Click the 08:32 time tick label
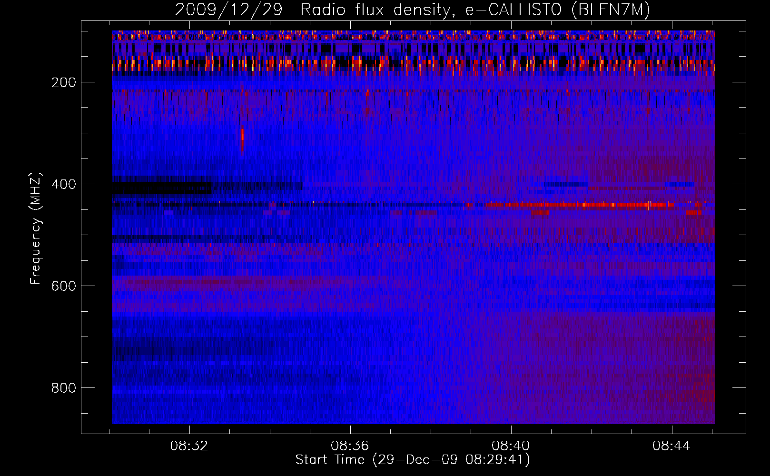Screen dimensions: 770x476 tap(189, 446)
